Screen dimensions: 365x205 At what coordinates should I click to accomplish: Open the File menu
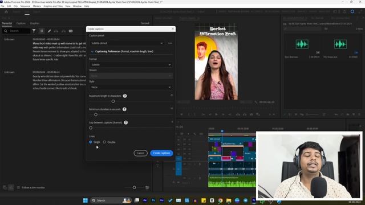pos(2,6)
